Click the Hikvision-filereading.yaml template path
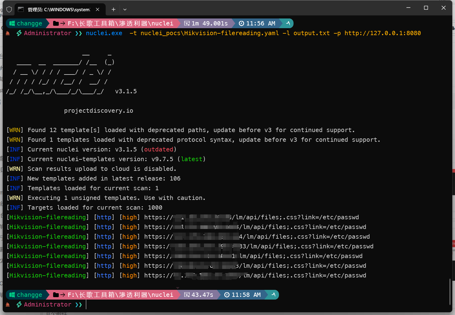The width and height of the screenshot is (455, 315). (x=210, y=33)
